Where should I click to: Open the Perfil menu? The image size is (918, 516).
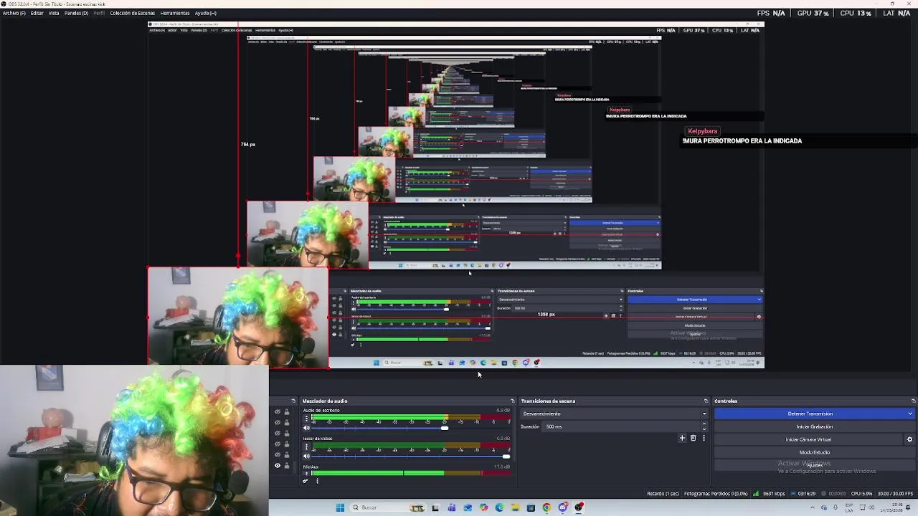pos(99,13)
